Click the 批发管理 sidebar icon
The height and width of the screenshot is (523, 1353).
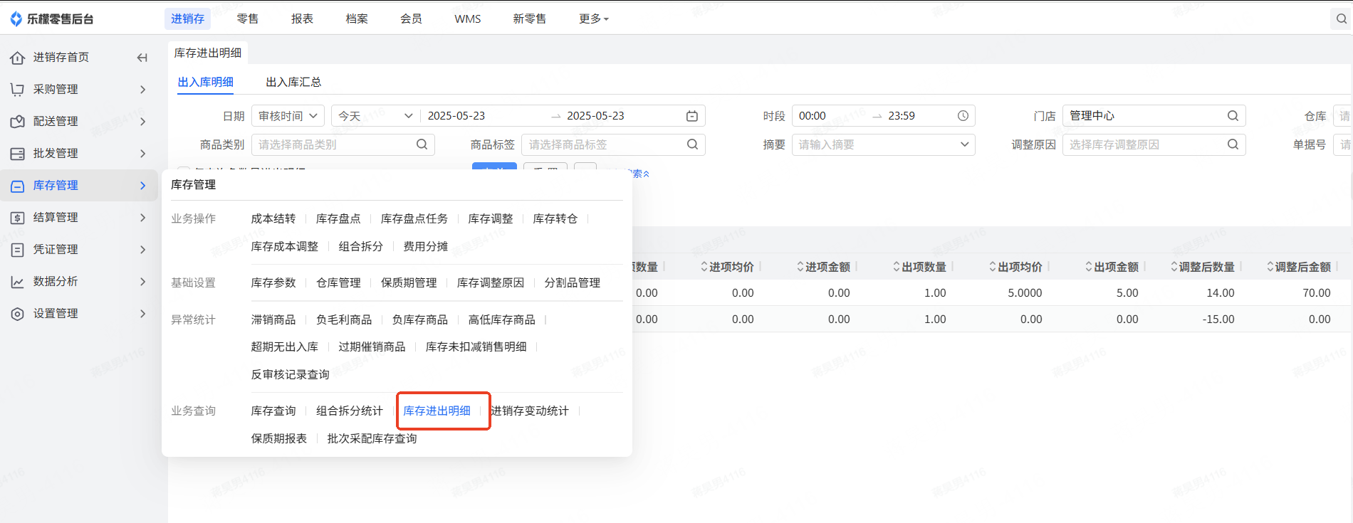tap(18, 154)
